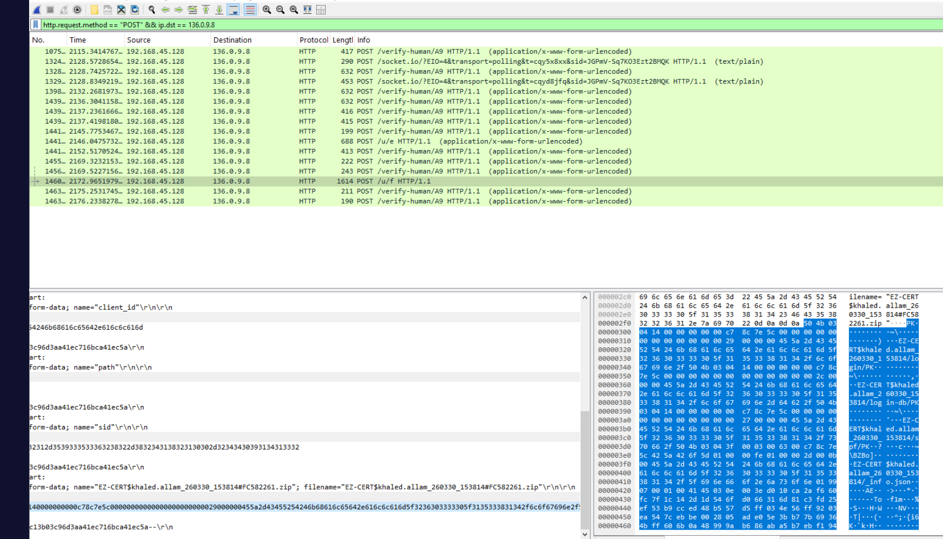
Task: Go to next packet green arrow
Action: (x=179, y=9)
